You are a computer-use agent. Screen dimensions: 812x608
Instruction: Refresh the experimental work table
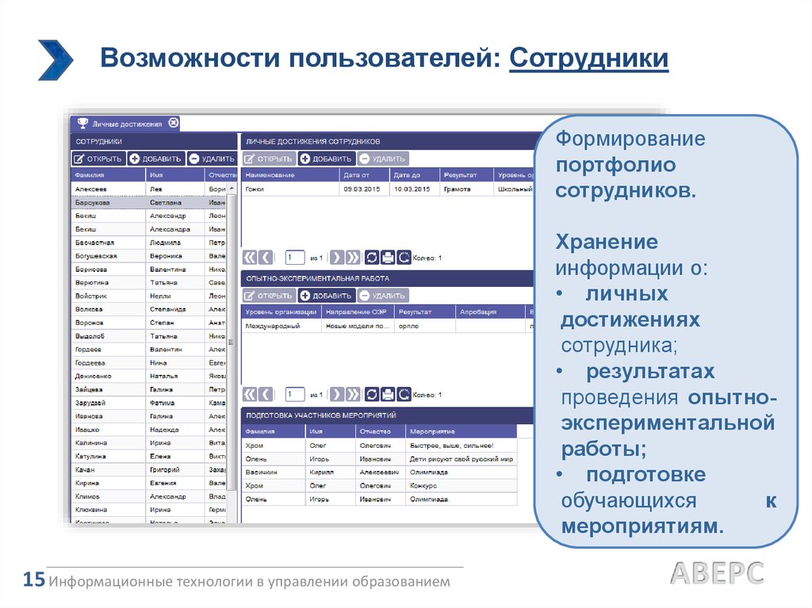pyautogui.click(x=371, y=394)
